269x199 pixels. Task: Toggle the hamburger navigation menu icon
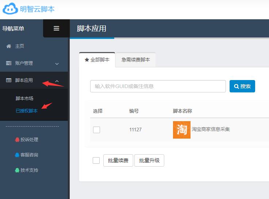pyautogui.click(x=57, y=28)
